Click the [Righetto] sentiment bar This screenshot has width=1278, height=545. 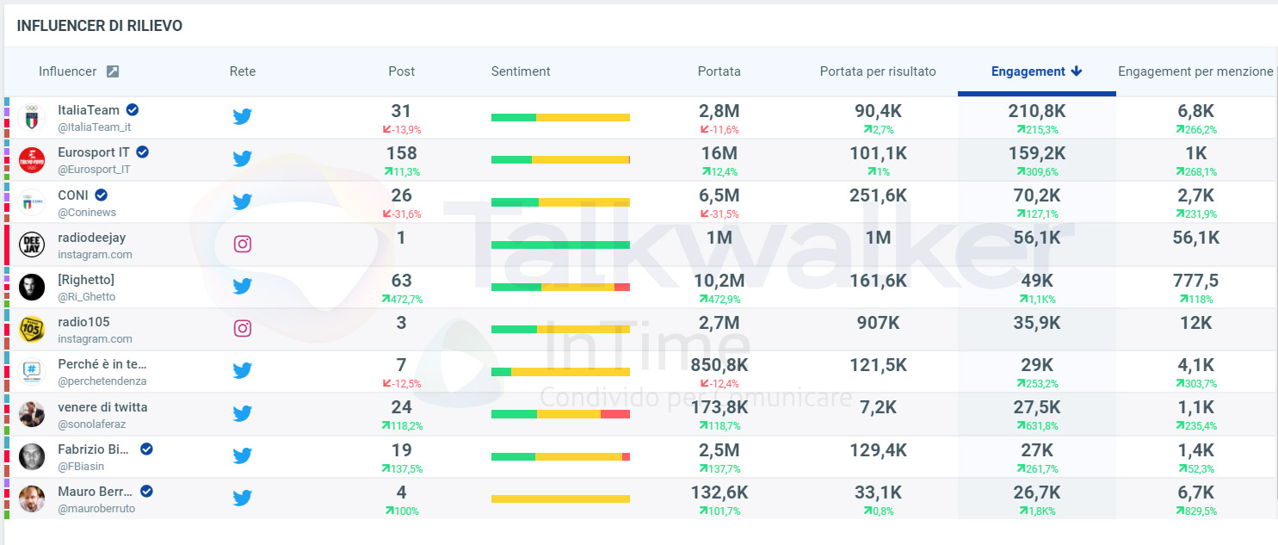(560, 287)
